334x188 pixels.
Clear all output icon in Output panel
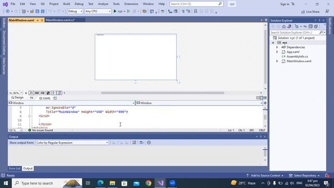click(x=134, y=143)
